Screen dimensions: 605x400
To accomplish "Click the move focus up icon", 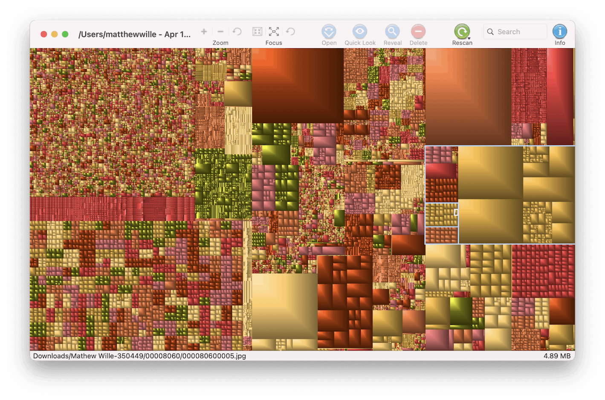I will click(257, 32).
